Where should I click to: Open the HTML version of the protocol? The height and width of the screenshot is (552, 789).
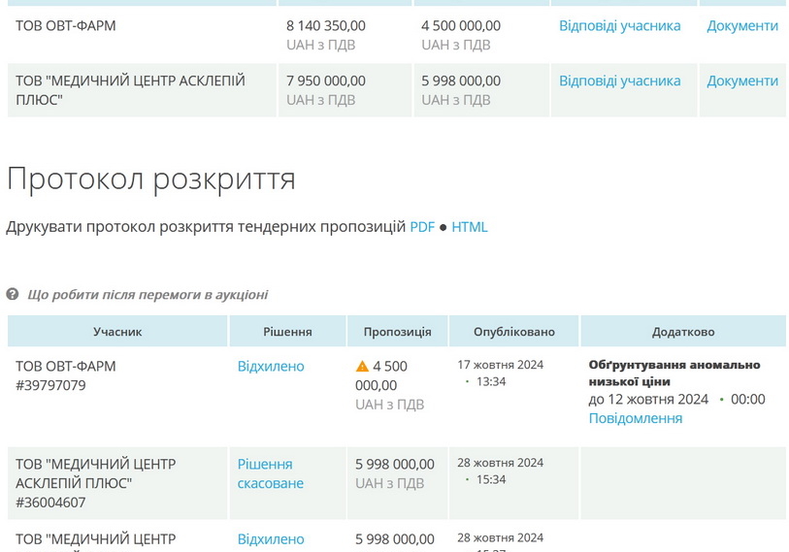tap(469, 227)
